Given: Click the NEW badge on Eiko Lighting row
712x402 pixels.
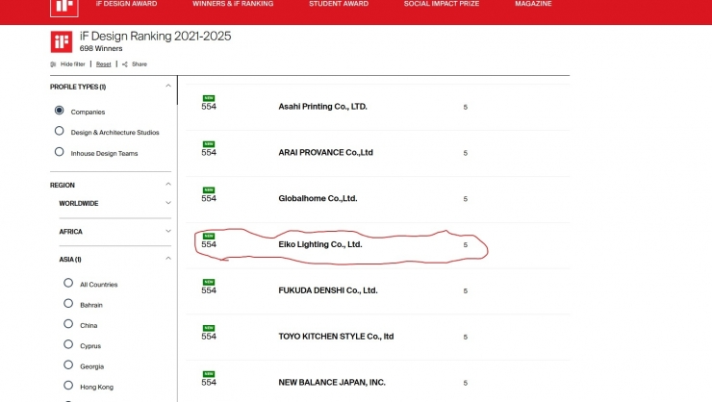Looking at the screenshot, I should pyautogui.click(x=209, y=236).
